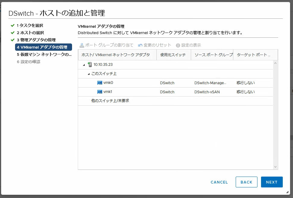Click the dialog's bottom-right corner grip icon

pos(287,192)
